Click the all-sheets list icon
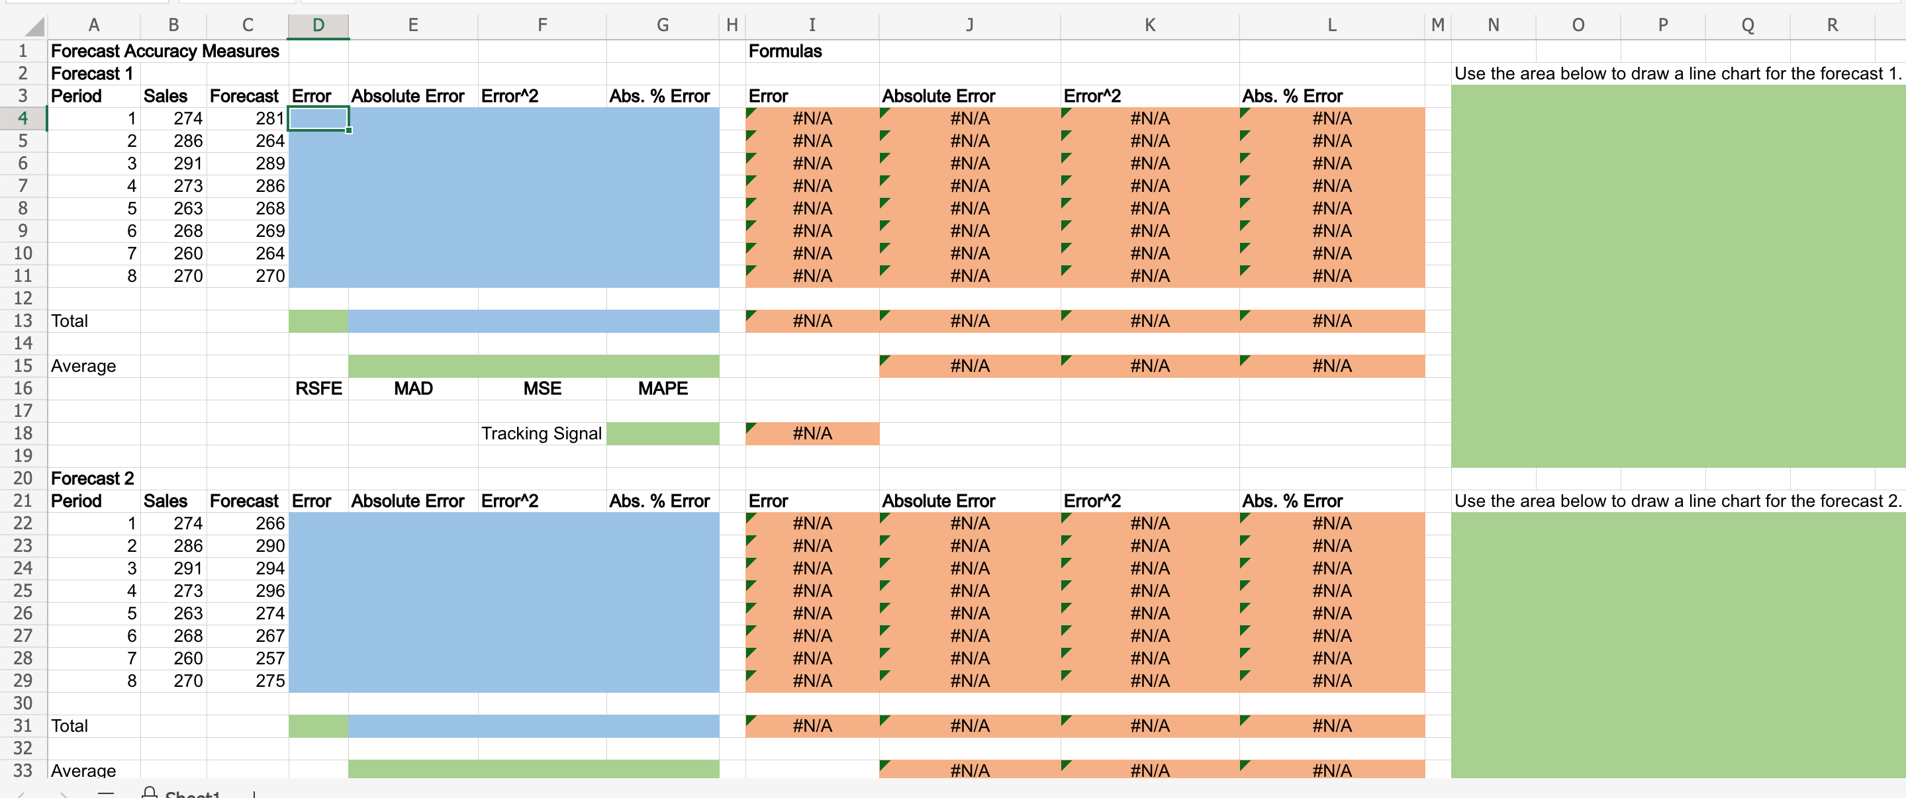Viewport: 1906px width, 798px height. tap(106, 793)
